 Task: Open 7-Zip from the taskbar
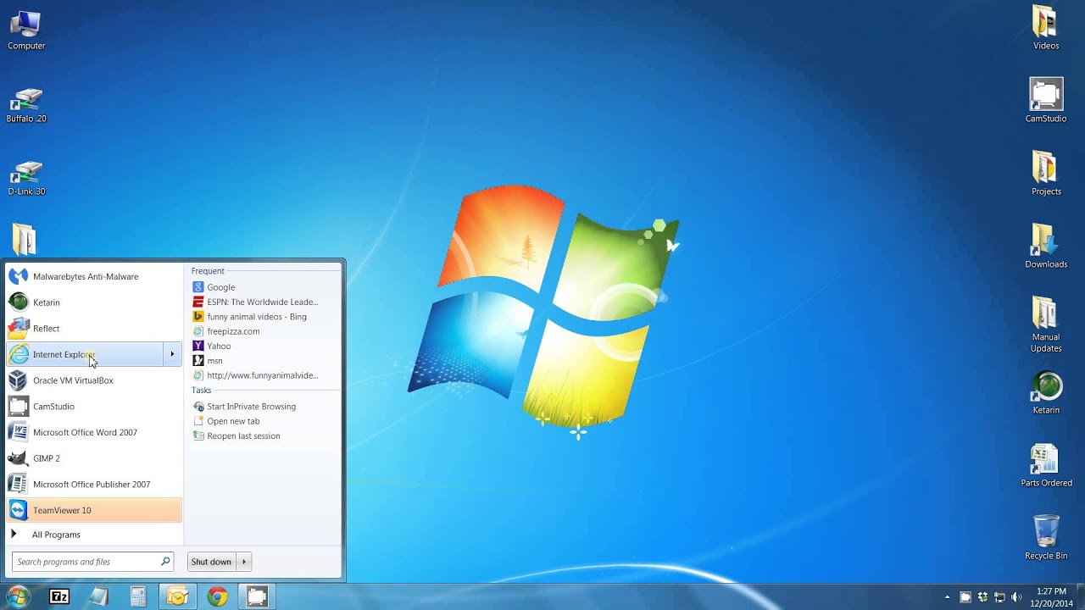pos(59,597)
